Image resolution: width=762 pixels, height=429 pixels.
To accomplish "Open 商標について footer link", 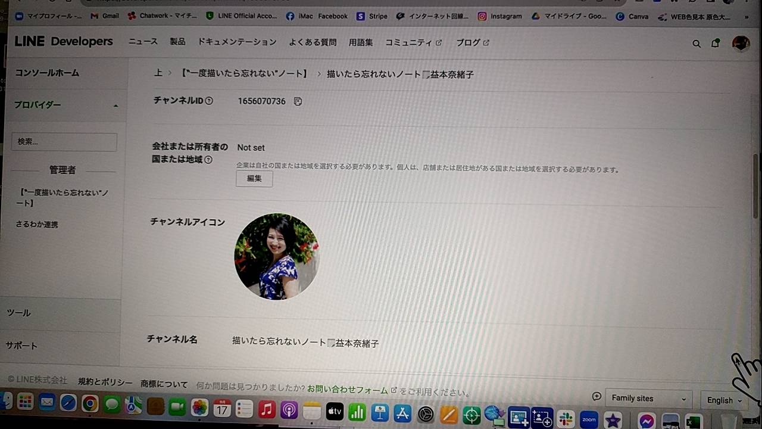I will [164, 384].
